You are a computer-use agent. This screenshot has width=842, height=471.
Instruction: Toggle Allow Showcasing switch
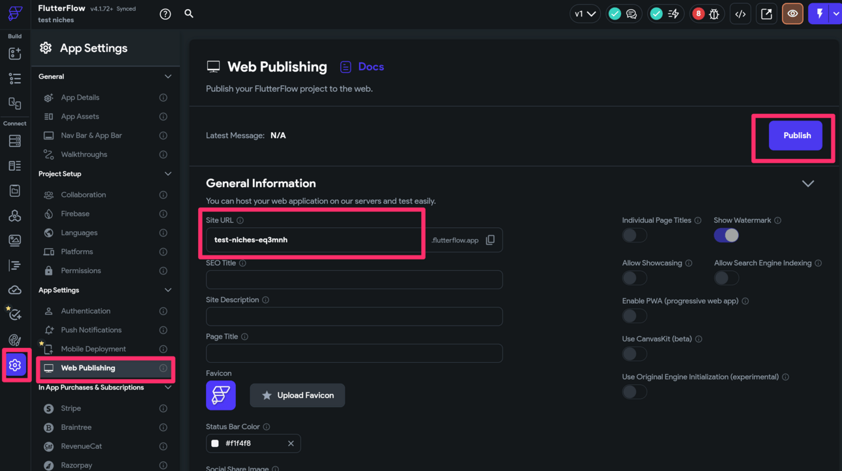[634, 278]
